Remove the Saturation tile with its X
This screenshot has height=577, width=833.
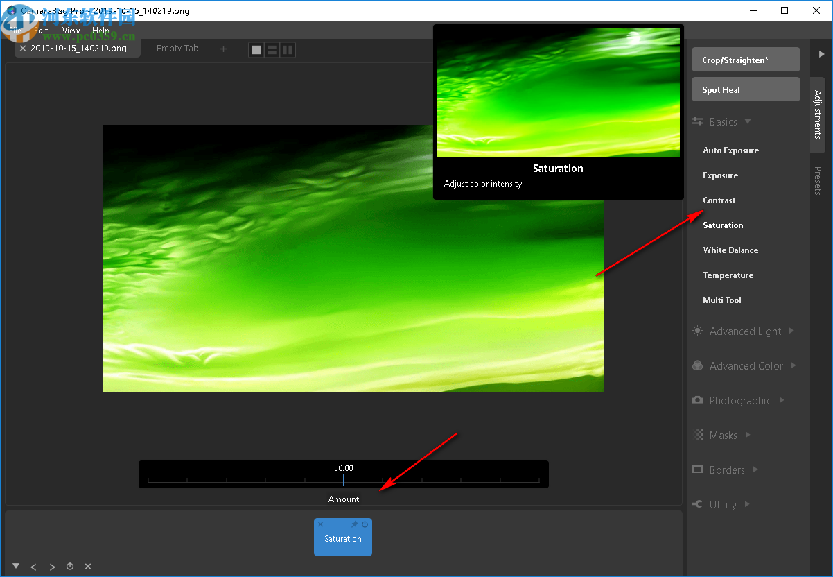[x=320, y=524]
